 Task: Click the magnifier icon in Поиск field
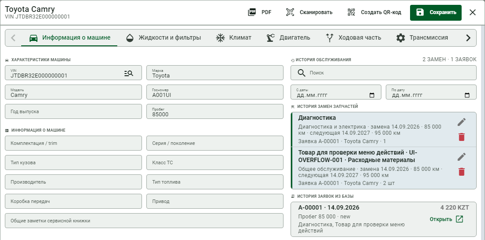tap(301, 73)
